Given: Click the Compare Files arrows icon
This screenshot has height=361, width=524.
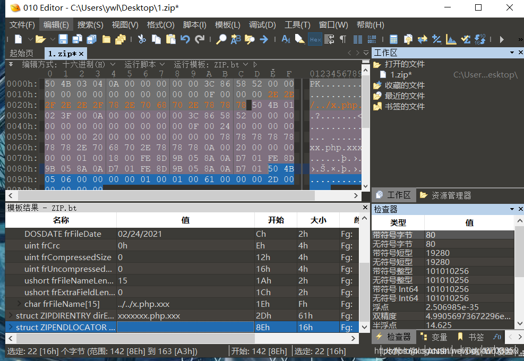Looking at the screenshot, I should [x=423, y=39].
